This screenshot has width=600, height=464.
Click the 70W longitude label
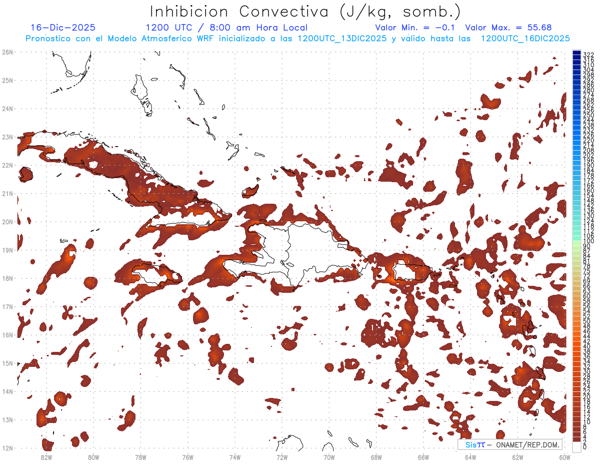[329, 457]
